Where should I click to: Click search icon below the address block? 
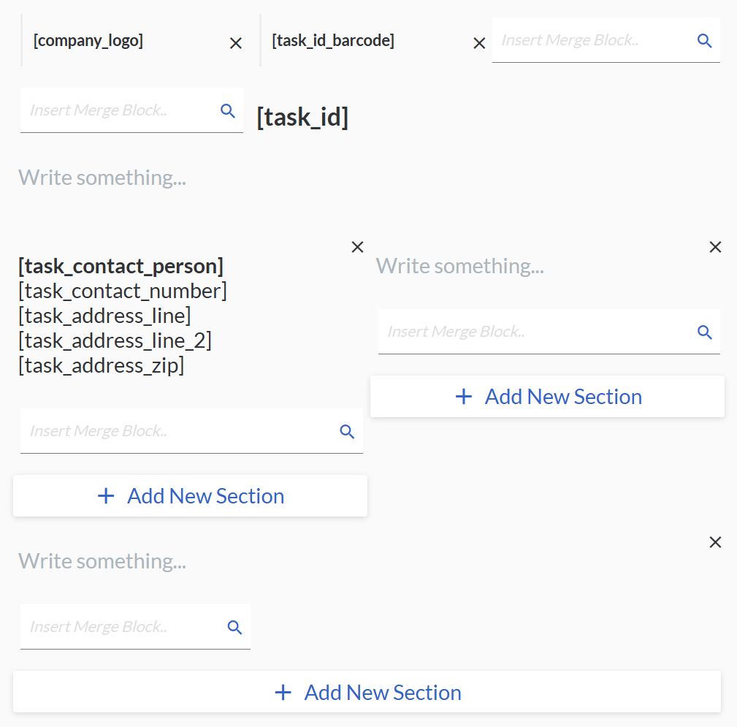(x=347, y=432)
